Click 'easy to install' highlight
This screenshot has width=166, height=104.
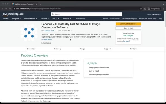[x=94, y=71]
